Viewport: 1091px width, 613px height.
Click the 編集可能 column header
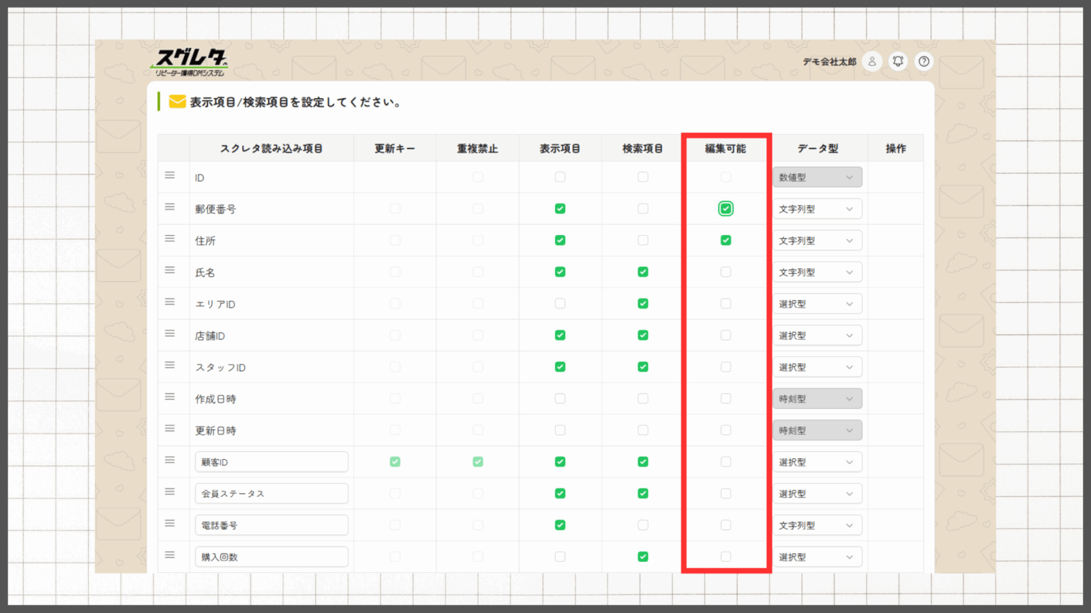(726, 148)
